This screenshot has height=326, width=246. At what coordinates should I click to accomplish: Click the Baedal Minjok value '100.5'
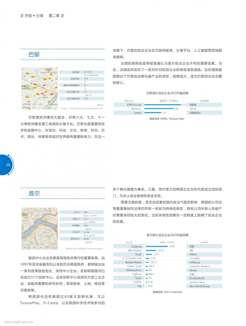tap(153, 262)
